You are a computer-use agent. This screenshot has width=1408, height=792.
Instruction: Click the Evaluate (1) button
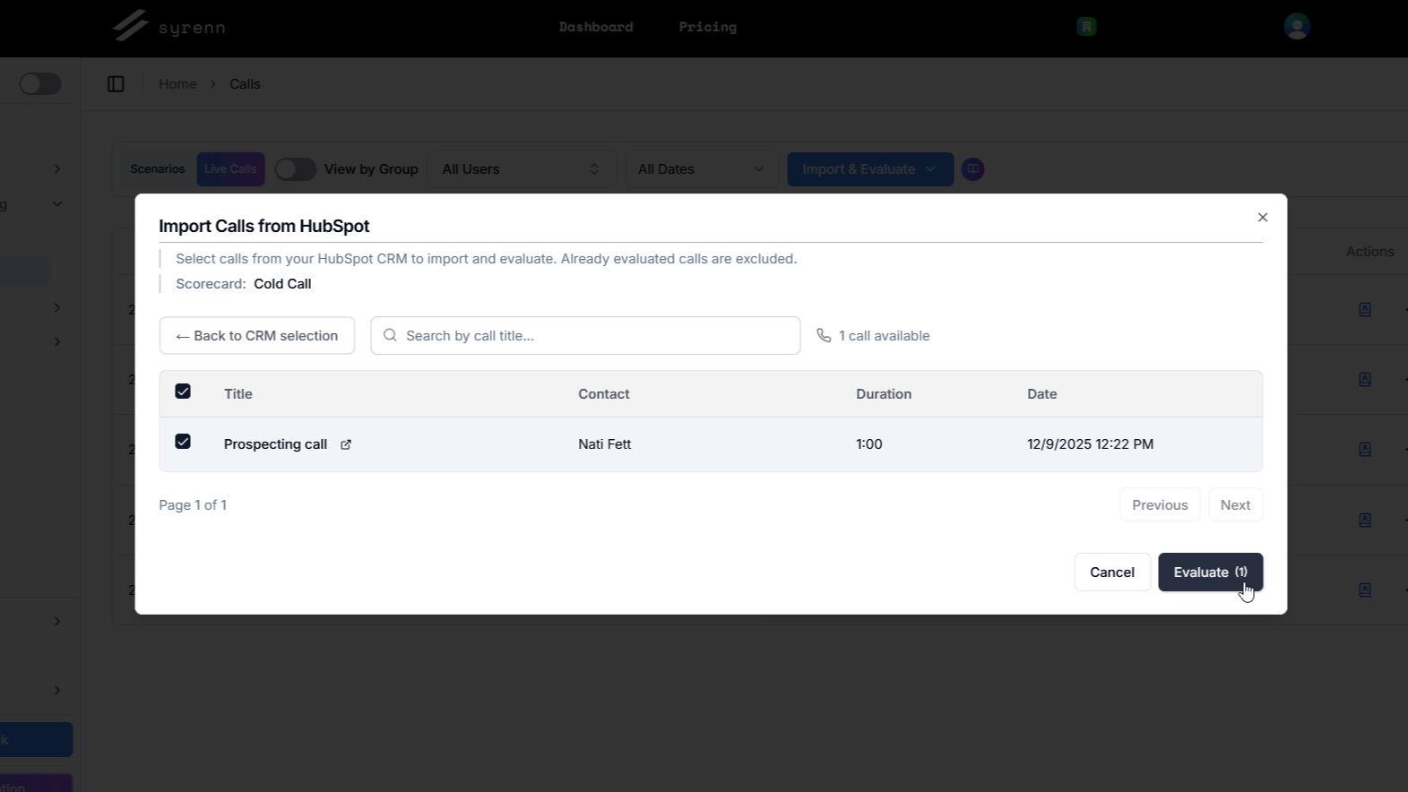pos(1210,572)
